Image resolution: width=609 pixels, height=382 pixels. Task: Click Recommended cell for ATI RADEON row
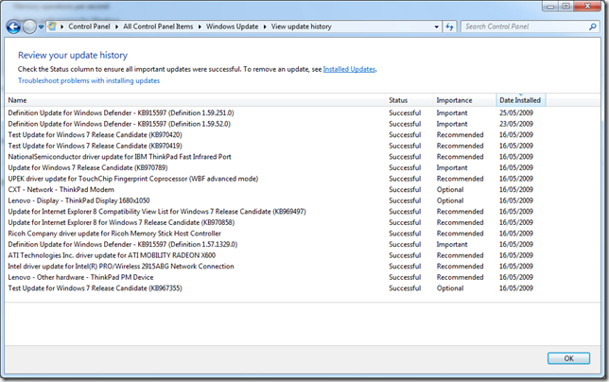point(460,255)
